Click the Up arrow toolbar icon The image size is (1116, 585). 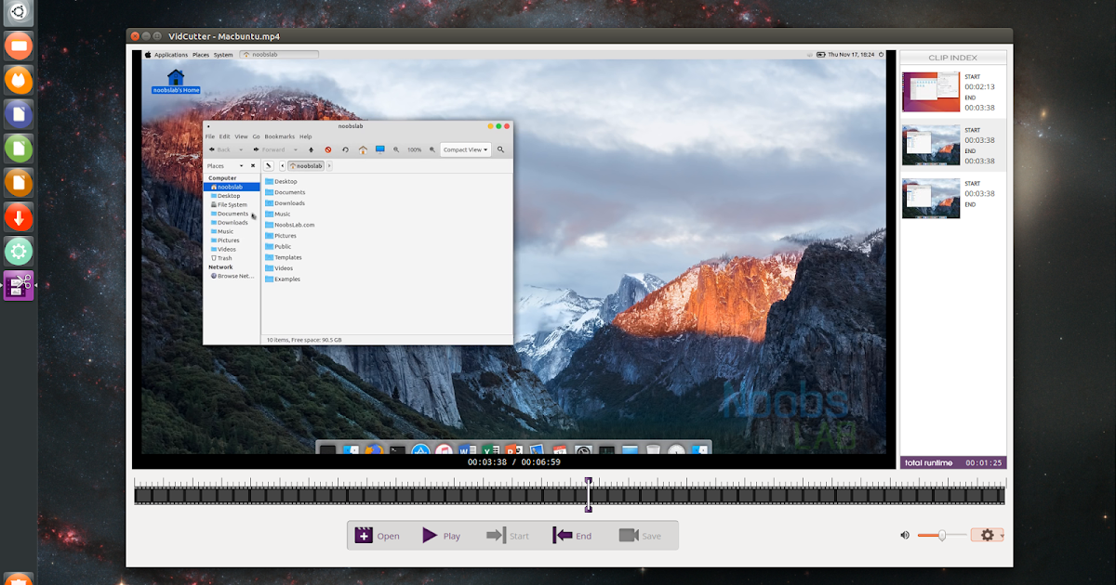[311, 149]
